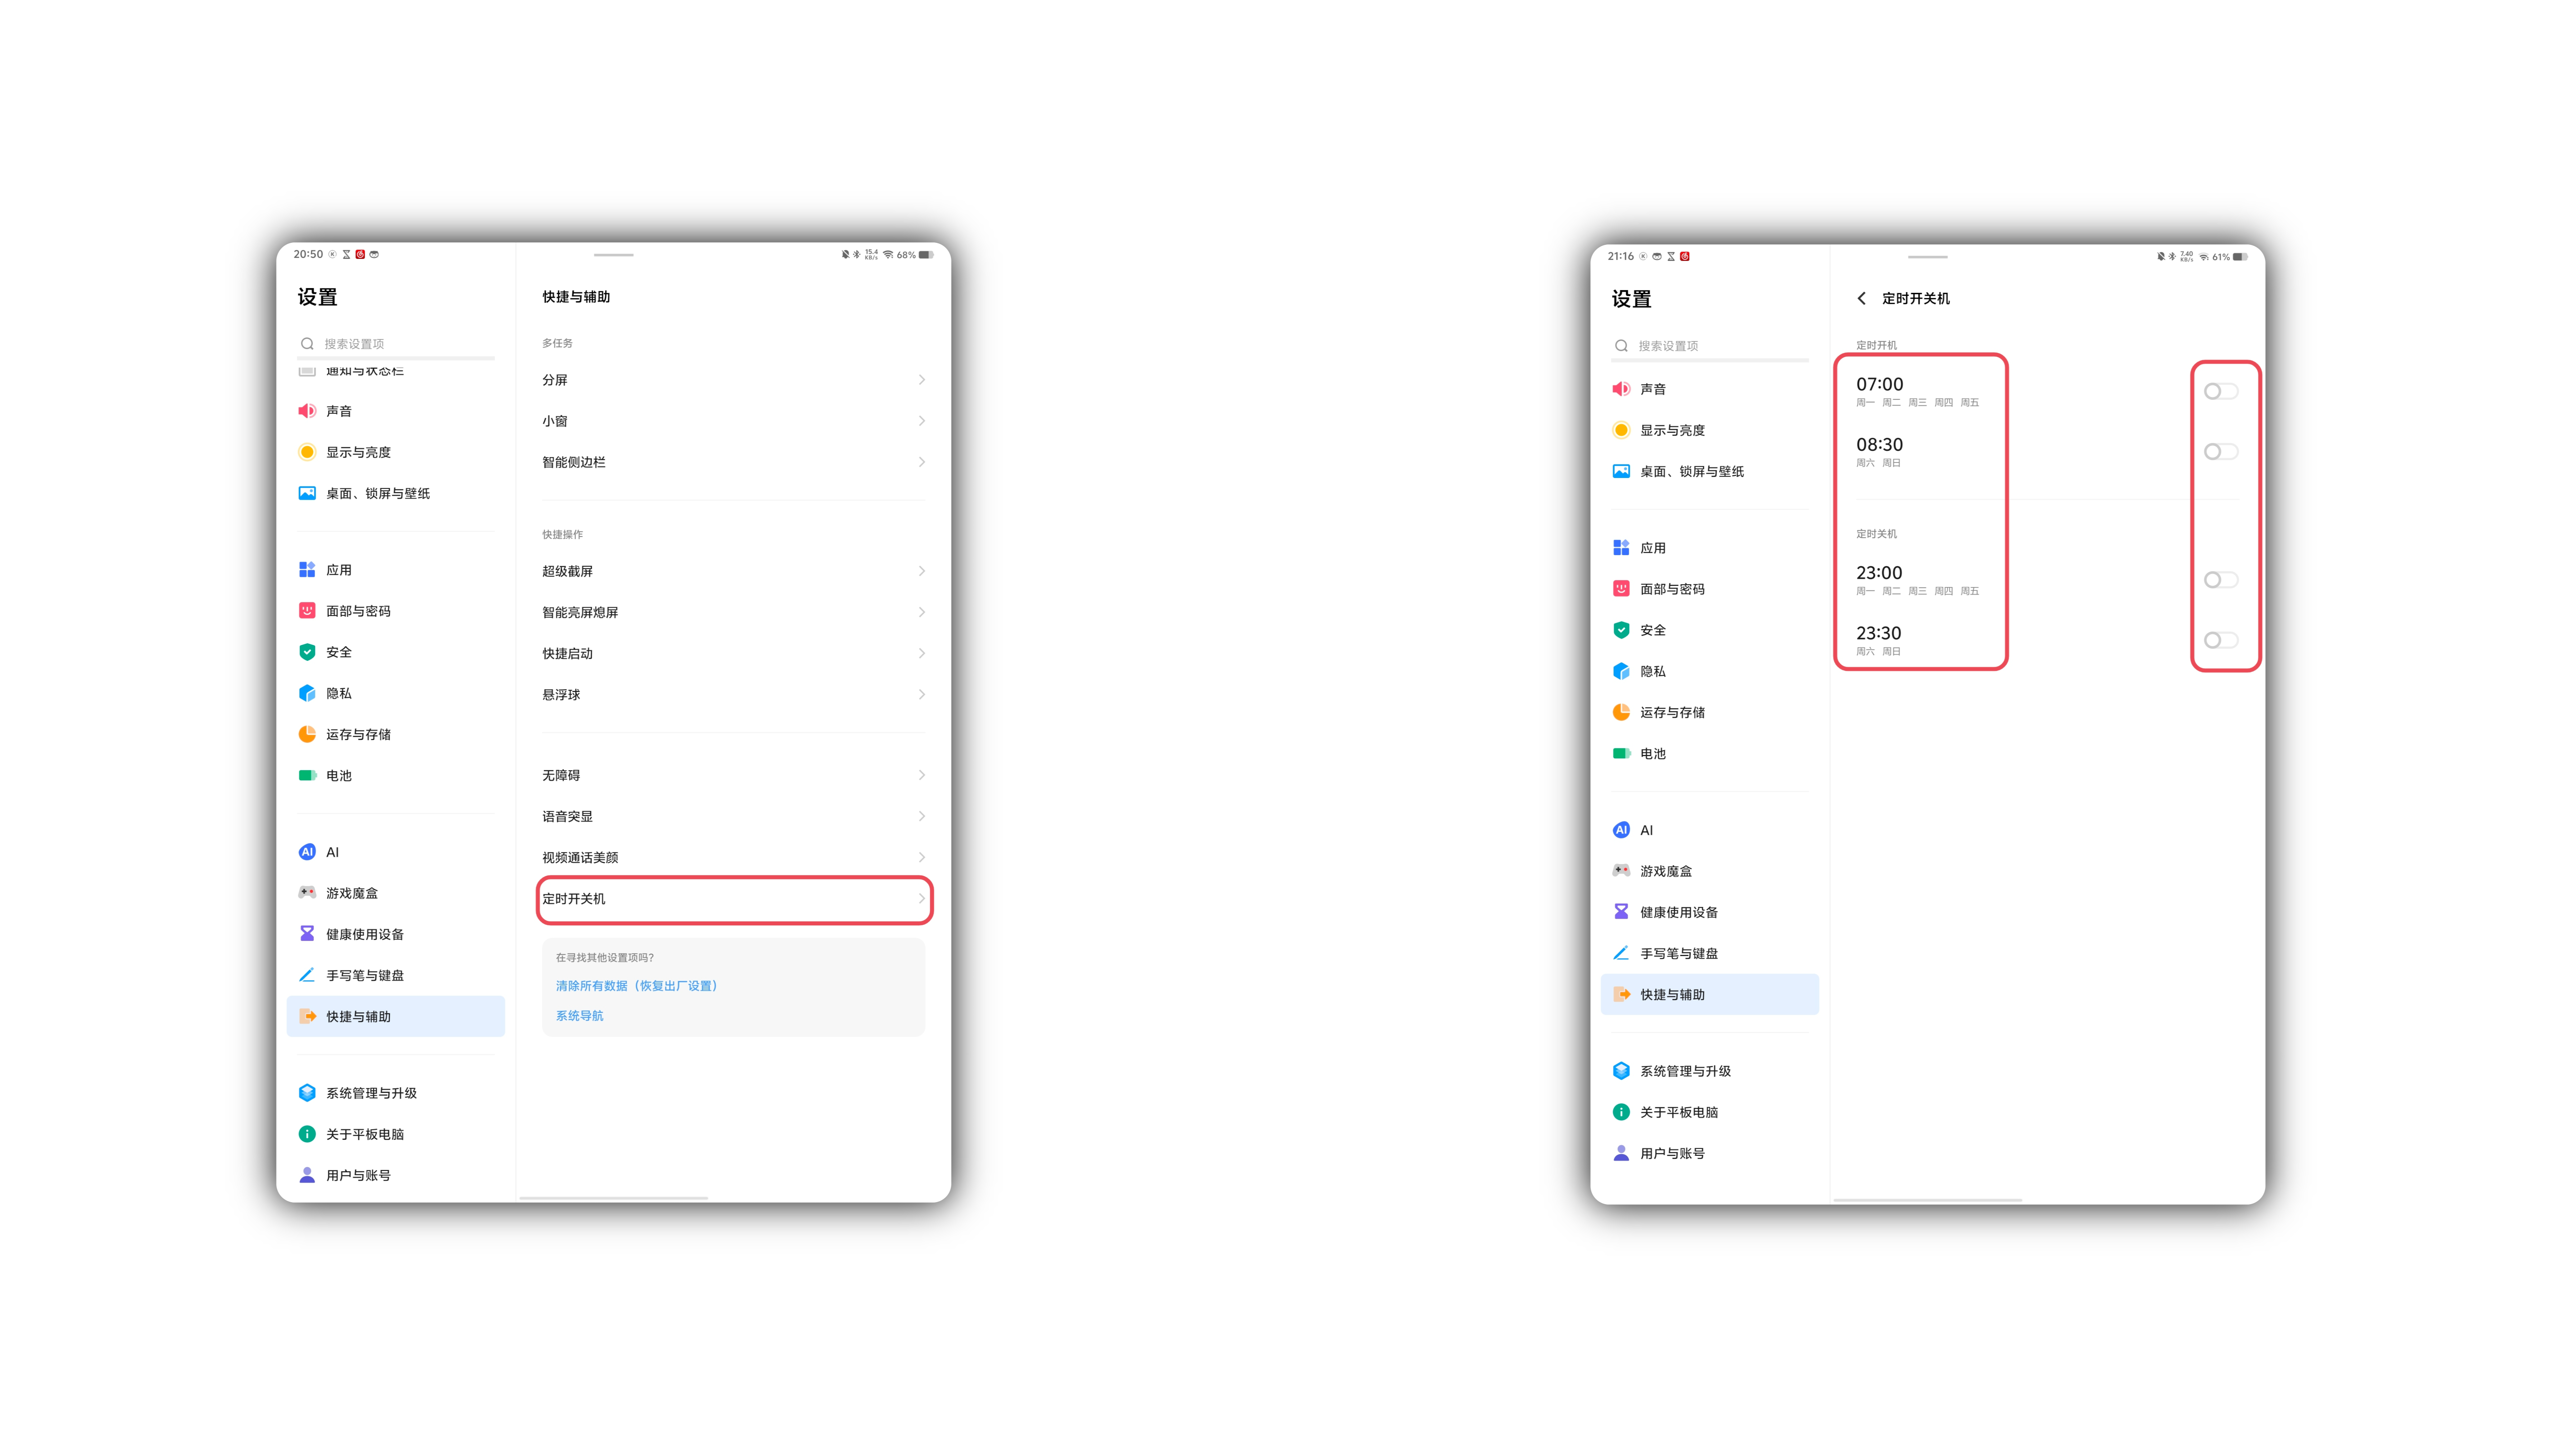The image size is (2576, 1449).
Task: Click the 搜索设置项 field in right tablet
Action: [1710, 346]
